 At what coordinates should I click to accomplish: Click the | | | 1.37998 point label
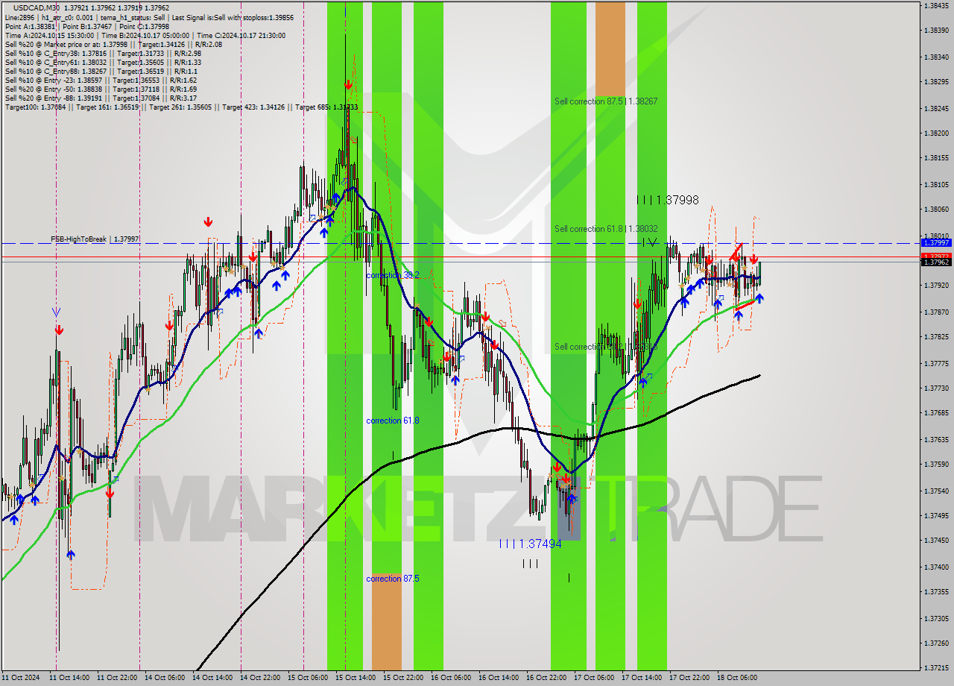(668, 200)
